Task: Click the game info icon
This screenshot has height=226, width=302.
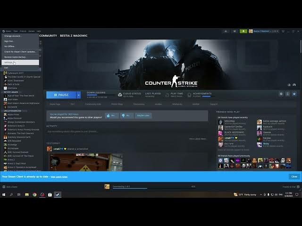Action: coord(288,94)
